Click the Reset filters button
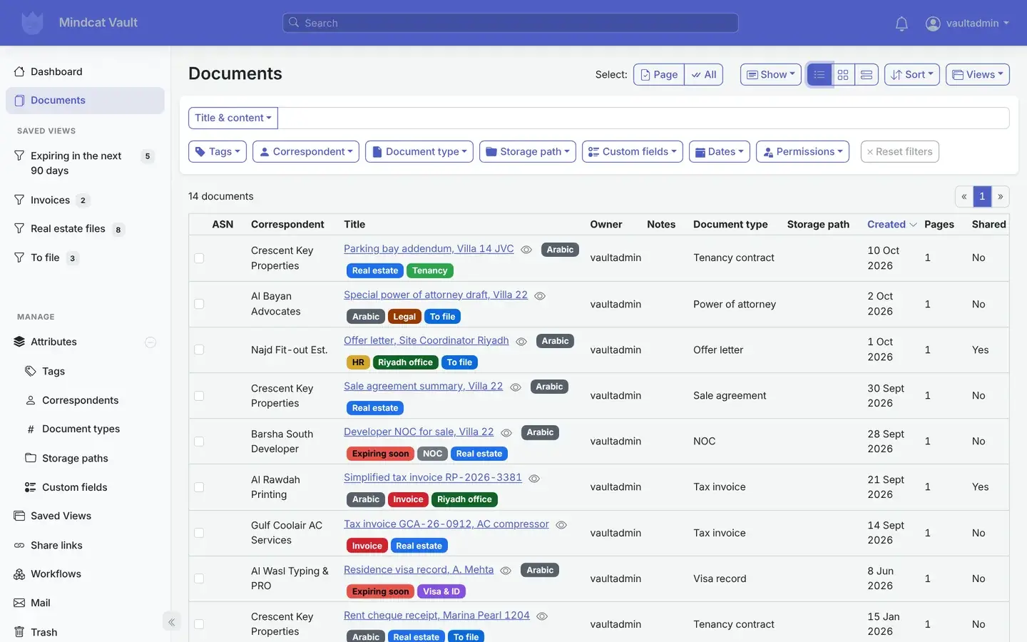 (x=900, y=151)
